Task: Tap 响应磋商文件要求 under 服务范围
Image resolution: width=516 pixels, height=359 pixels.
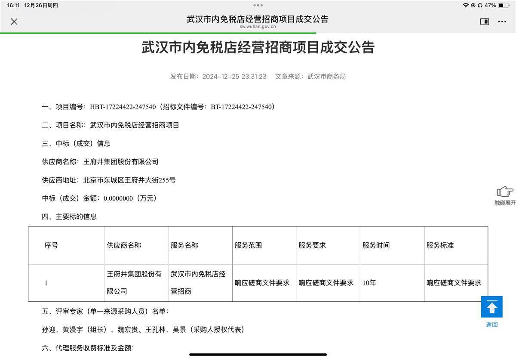Action: pyautogui.click(x=262, y=283)
